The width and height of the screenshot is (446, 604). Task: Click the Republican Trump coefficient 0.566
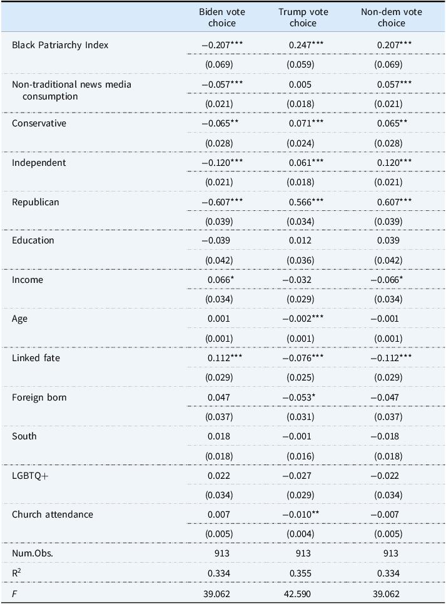point(306,202)
